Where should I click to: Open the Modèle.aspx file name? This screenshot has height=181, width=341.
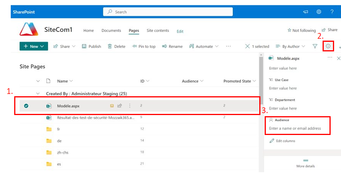[x=68, y=106]
